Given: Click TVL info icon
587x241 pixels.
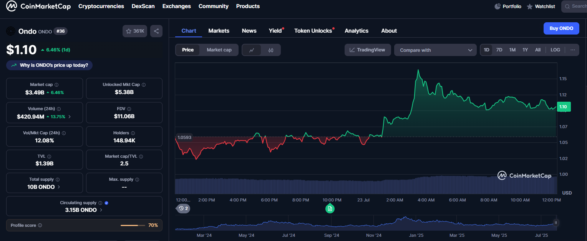Looking at the screenshot, I should click(49, 157).
